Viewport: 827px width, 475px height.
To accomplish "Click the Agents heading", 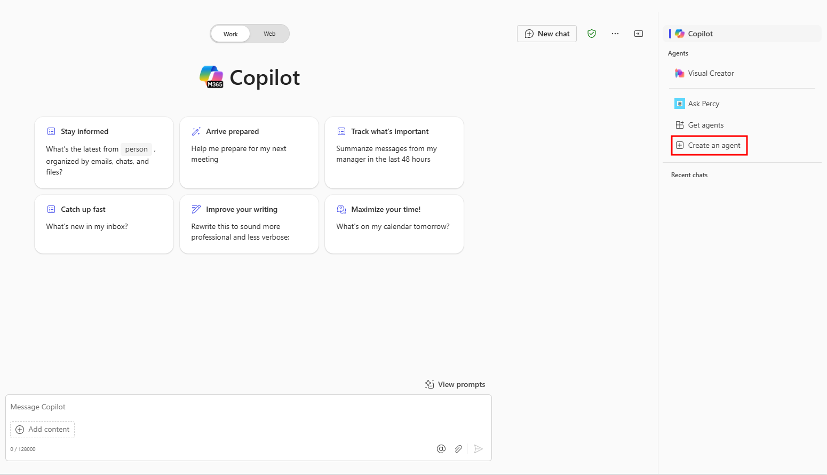I will (x=678, y=53).
